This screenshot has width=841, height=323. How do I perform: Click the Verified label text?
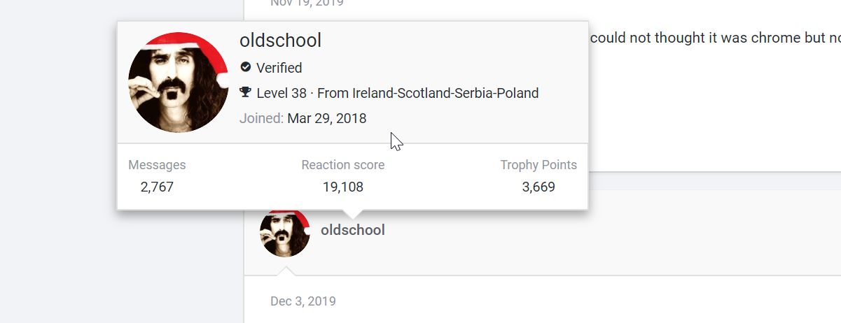[279, 68]
